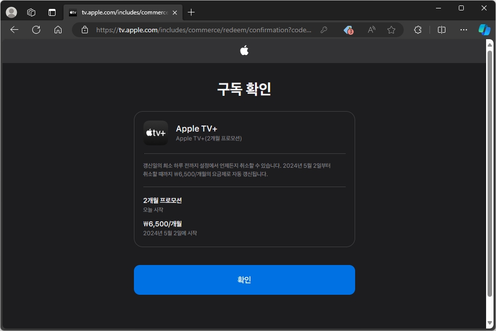
Task: Click the auto-renewal notice paragraph
Action: 237,170
